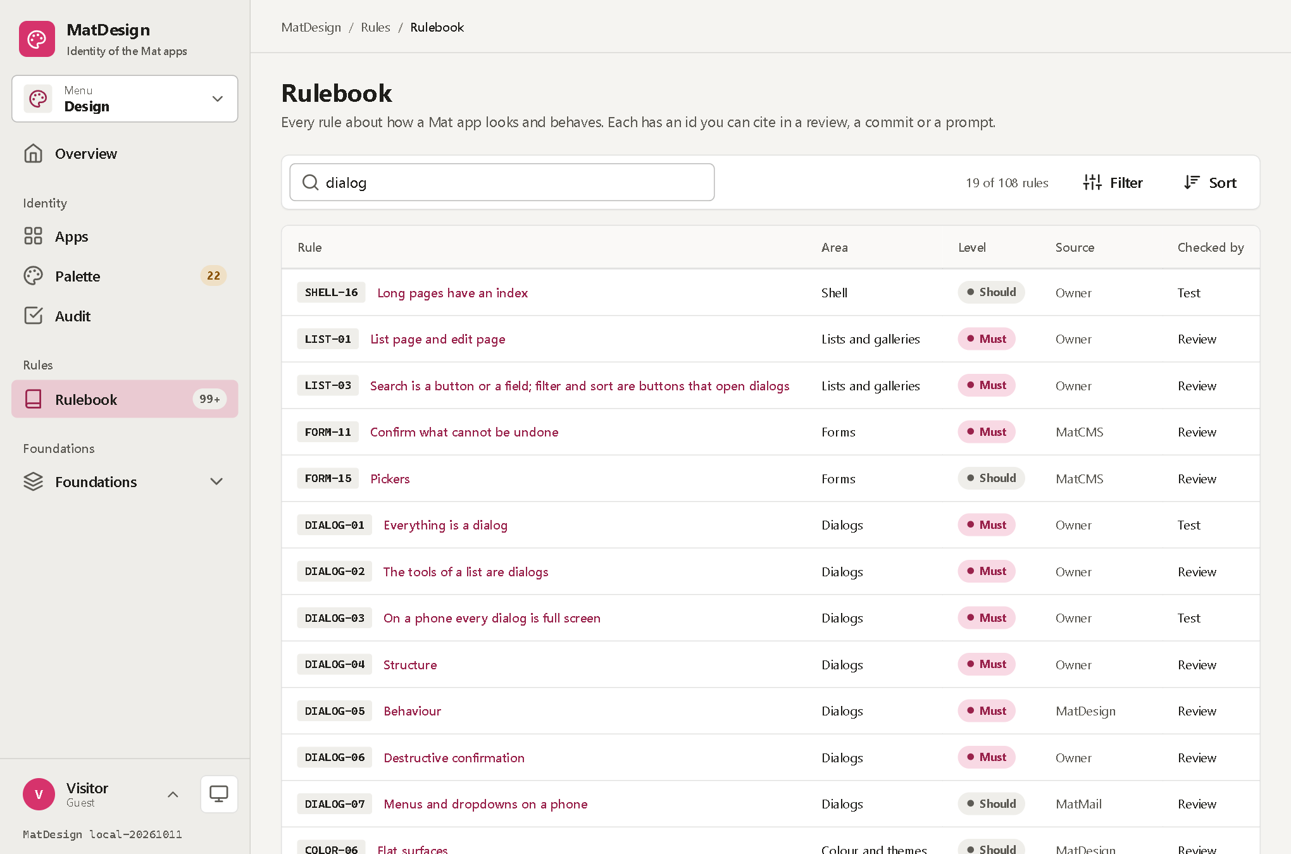Image resolution: width=1291 pixels, height=854 pixels.
Task: Open the Structure rule
Action: (x=410, y=665)
